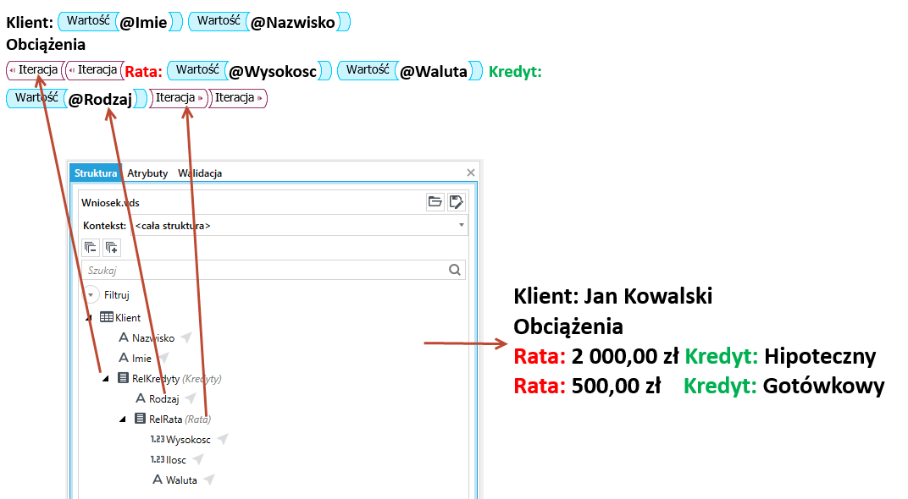Viewport: 908px width, 499px height.
Task: Click the Wniosek.vds file name
Action: 110,202
